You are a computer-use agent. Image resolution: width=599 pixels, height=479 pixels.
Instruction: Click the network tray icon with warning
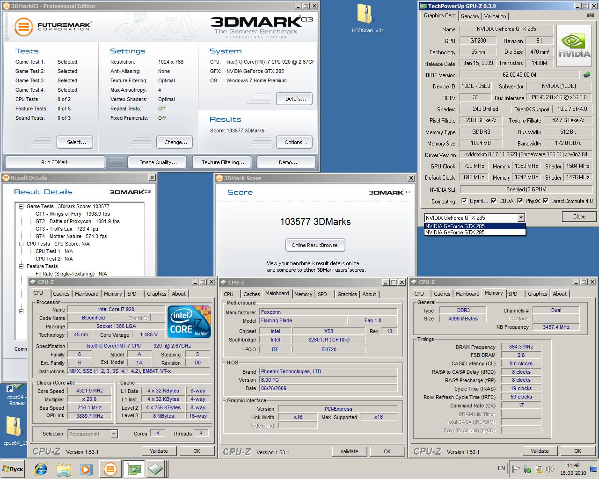click(538, 469)
